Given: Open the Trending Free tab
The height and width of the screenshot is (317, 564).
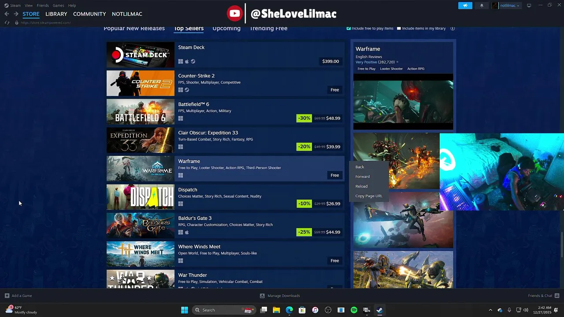Looking at the screenshot, I should [x=268, y=28].
